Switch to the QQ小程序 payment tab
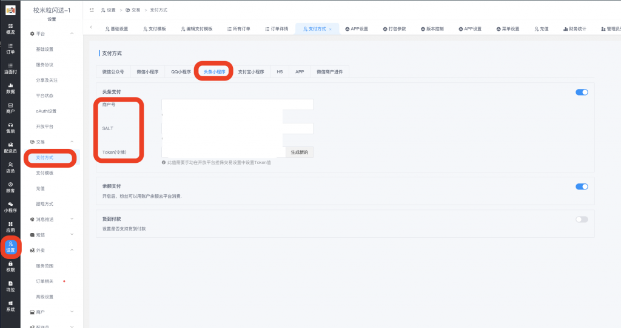621x328 pixels. coord(181,72)
